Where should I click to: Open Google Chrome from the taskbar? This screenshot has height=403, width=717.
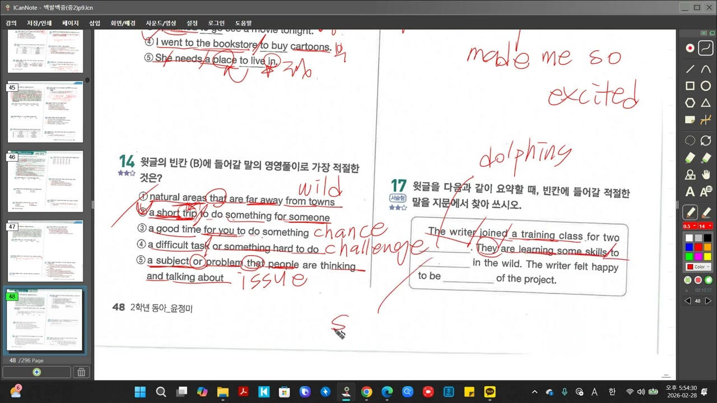(366, 392)
